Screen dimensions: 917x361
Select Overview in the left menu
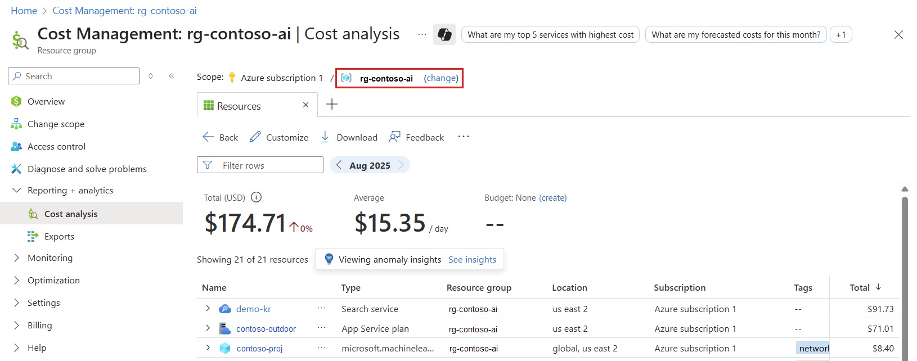46,102
